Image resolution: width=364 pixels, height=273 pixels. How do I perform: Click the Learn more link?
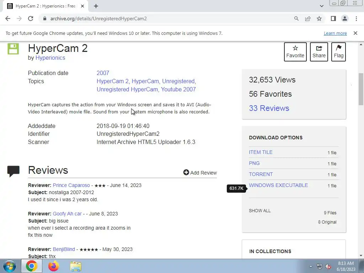click(335, 33)
